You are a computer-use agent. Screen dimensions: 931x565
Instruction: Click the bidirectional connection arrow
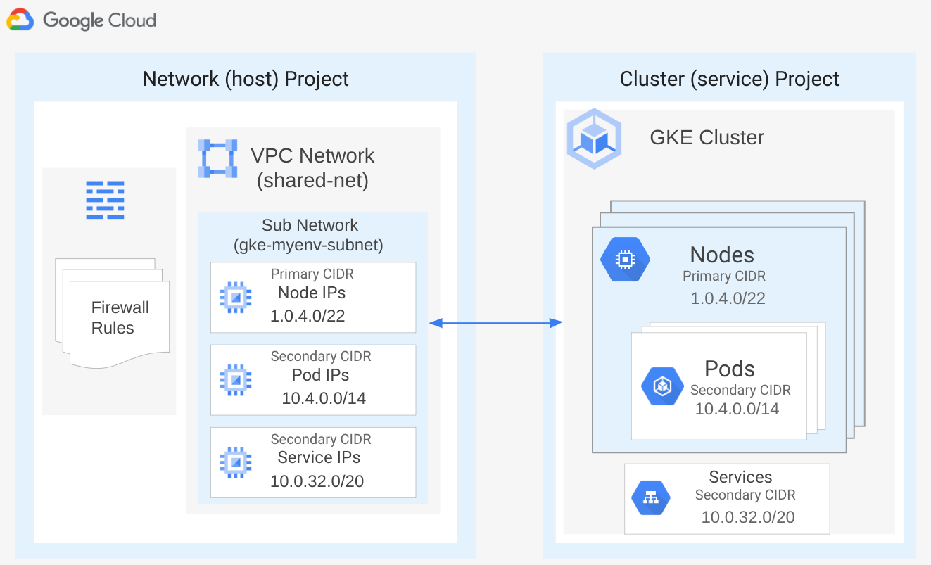[x=496, y=323]
